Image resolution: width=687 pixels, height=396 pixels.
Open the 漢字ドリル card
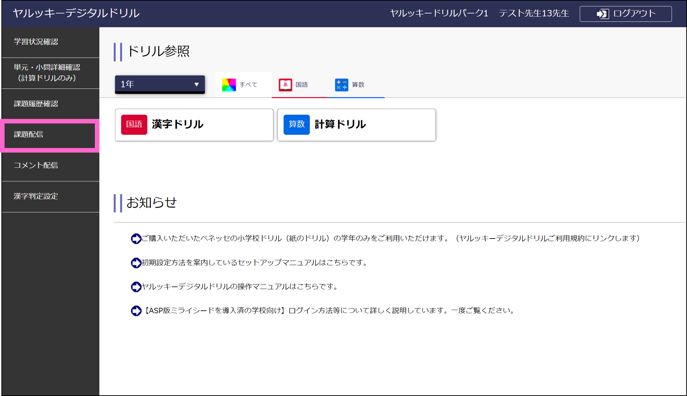[194, 125]
